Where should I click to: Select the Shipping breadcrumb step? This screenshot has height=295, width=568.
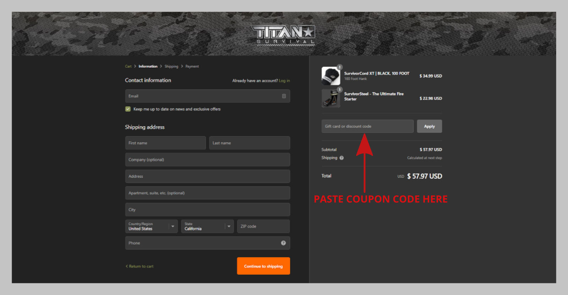tap(171, 66)
